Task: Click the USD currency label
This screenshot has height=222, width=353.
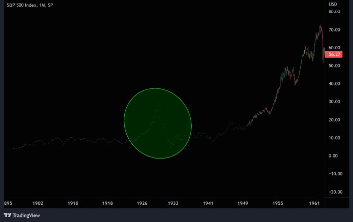Action: (333, 4)
